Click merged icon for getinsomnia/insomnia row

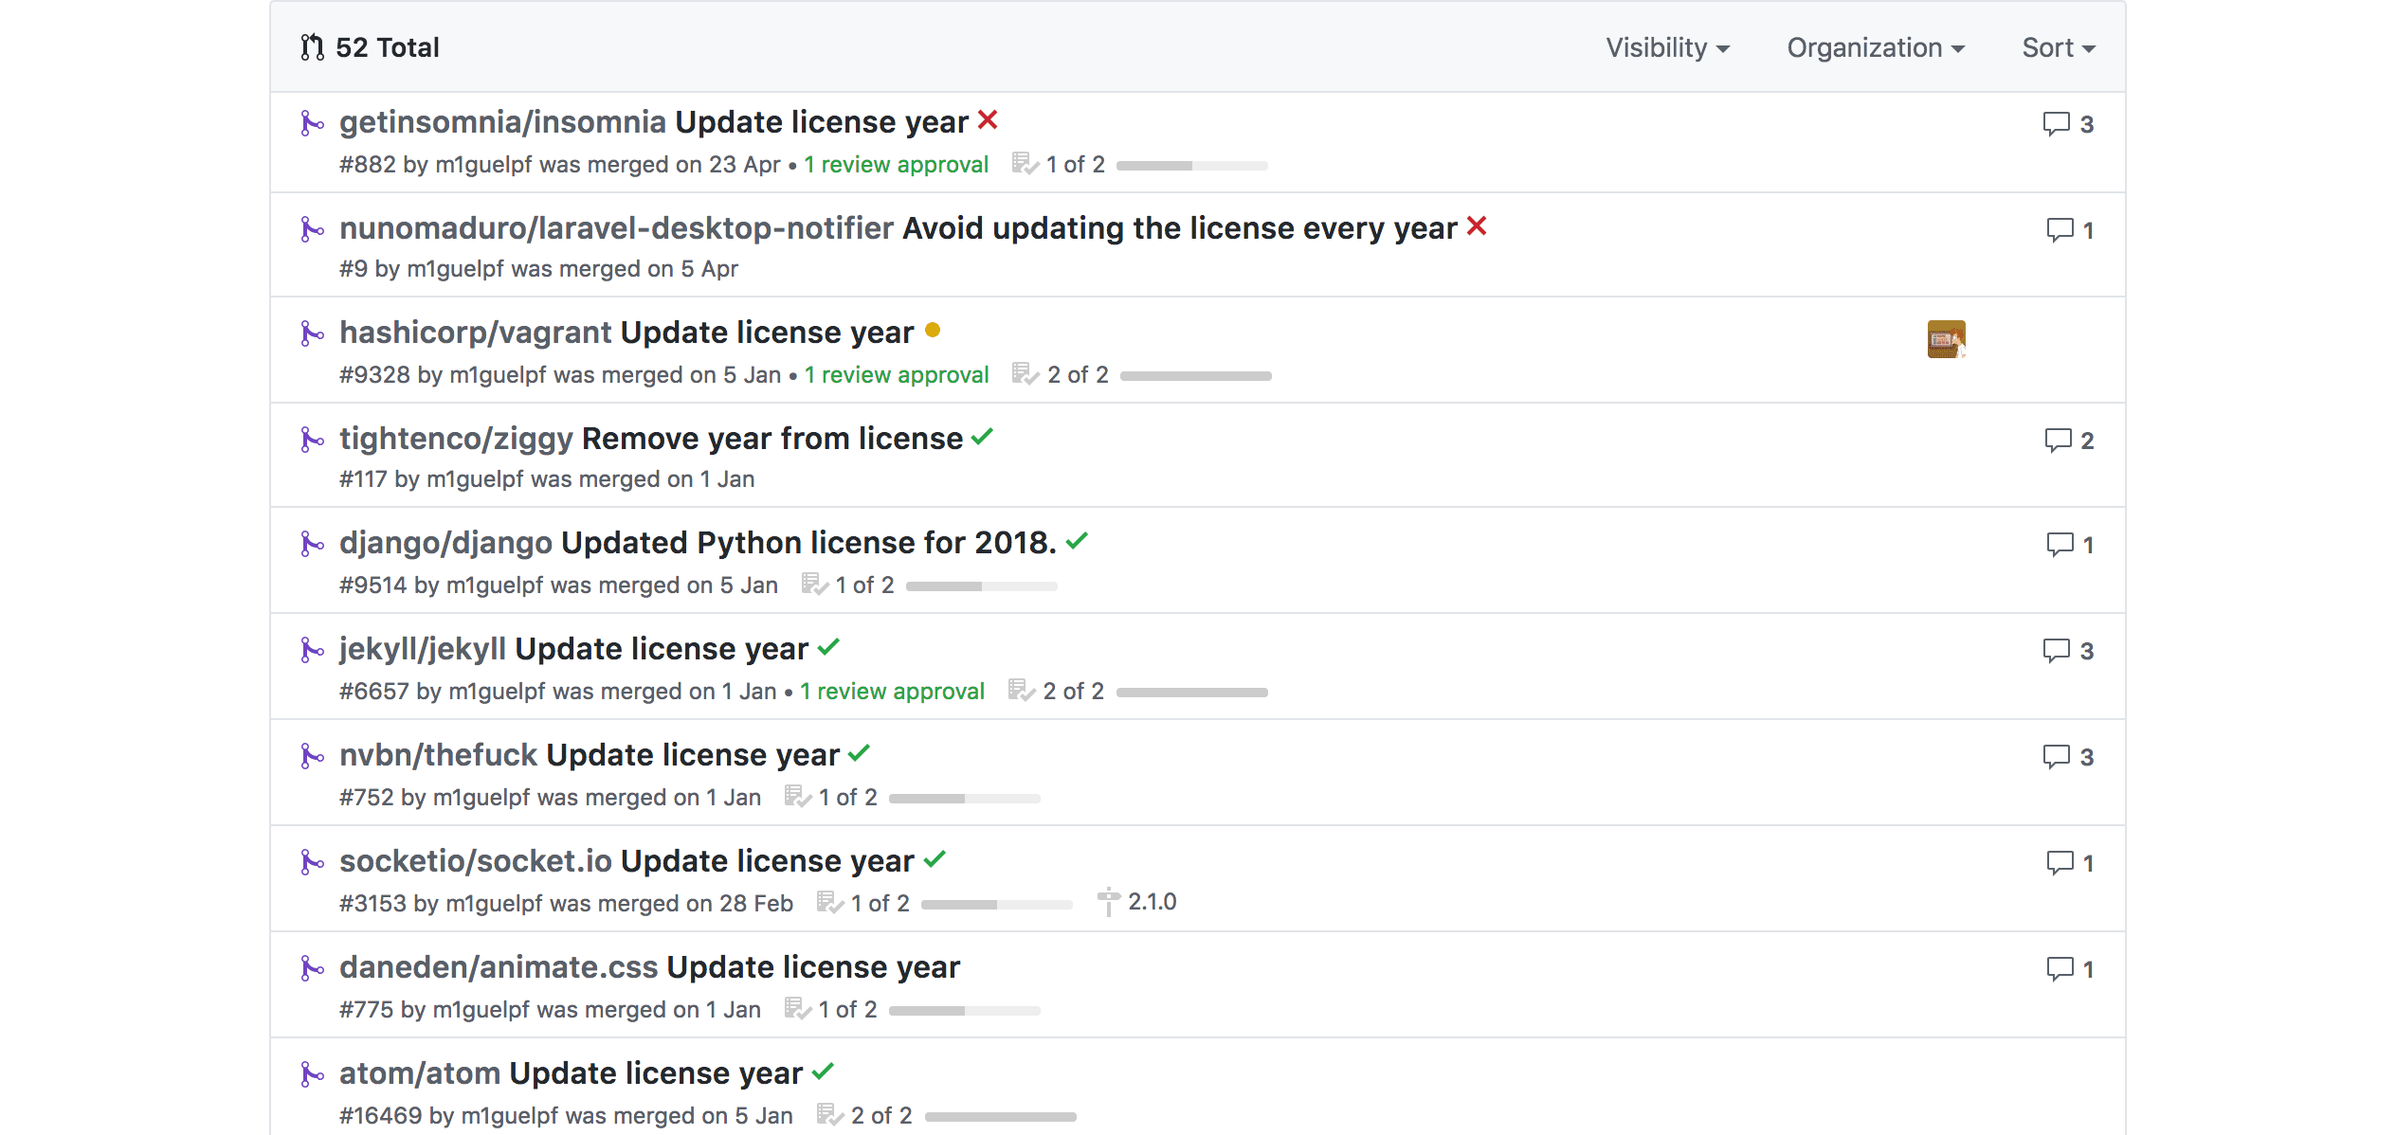point(312,123)
